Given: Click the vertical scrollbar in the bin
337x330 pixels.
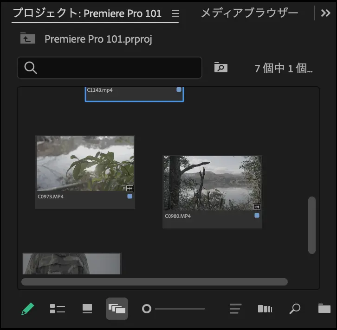Looking at the screenshot, I should [311, 225].
